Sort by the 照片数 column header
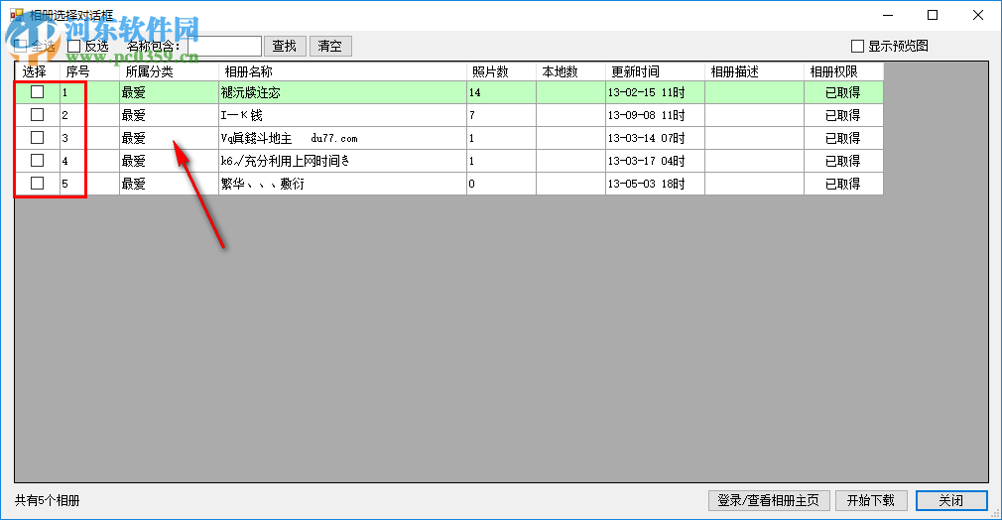1002x520 pixels. tap(502, 71)
